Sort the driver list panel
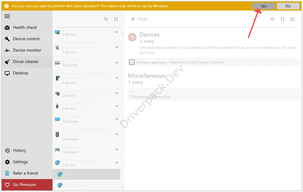The height and width of the screenshot is (192, 303). (116, 19)
